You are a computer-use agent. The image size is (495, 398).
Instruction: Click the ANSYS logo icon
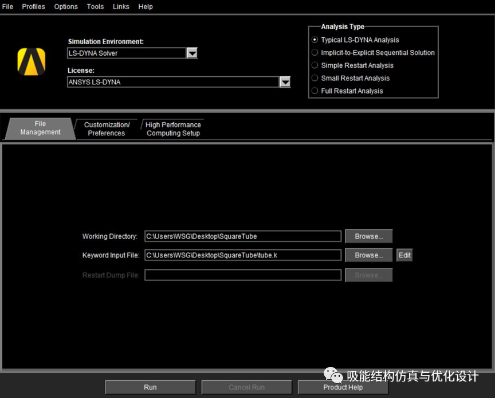pyautogui.click(x=32, y=62)
